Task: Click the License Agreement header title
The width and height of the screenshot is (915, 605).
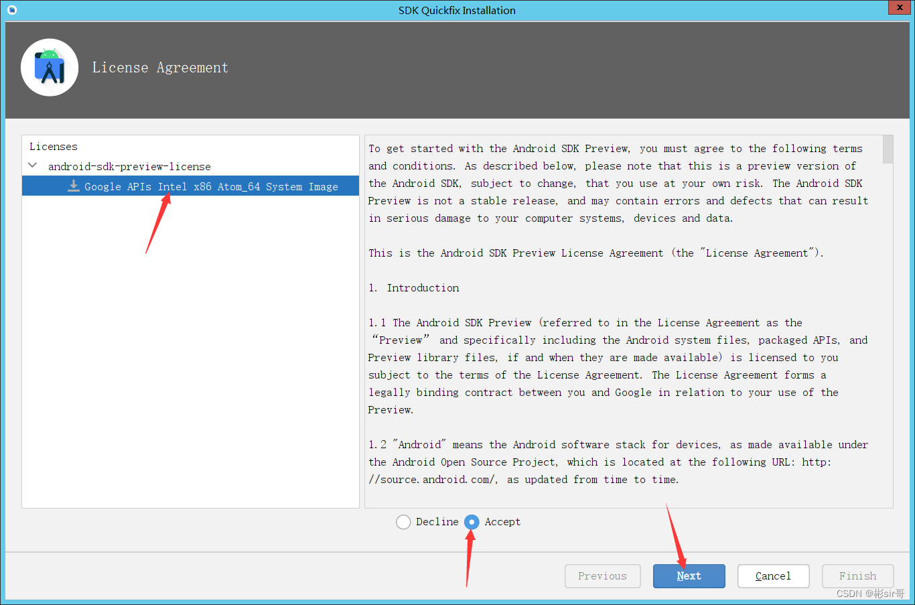Action: tap(160, 68)
